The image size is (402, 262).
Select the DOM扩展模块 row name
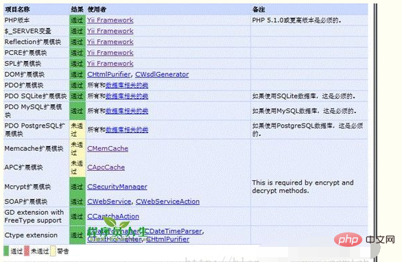coord(25,74)
